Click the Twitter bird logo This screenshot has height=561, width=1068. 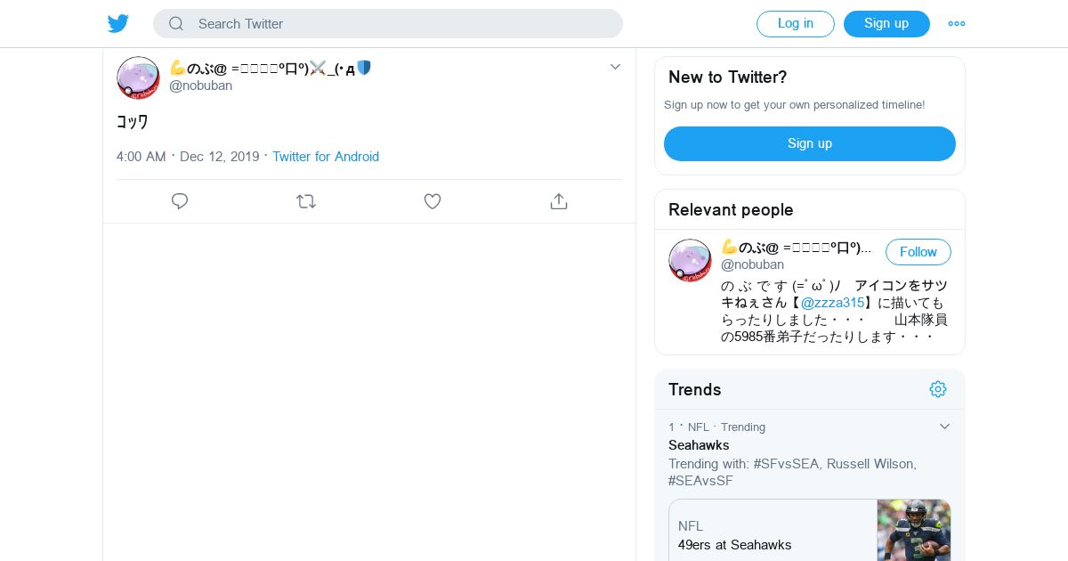click(118, 24)
